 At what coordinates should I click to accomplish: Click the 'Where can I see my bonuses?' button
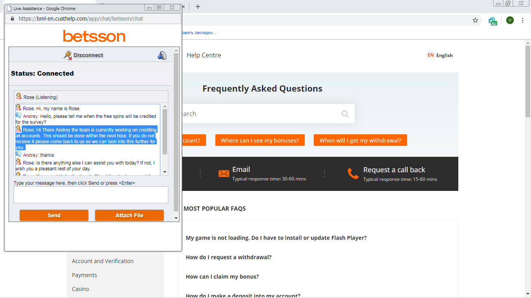coord(260,140)
